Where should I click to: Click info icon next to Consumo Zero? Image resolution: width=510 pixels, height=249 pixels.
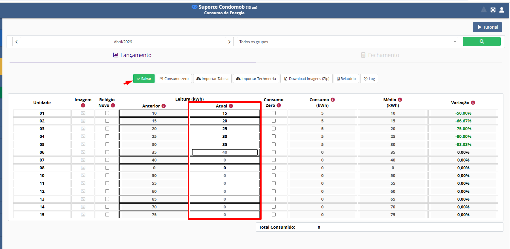tap(279, 105)
